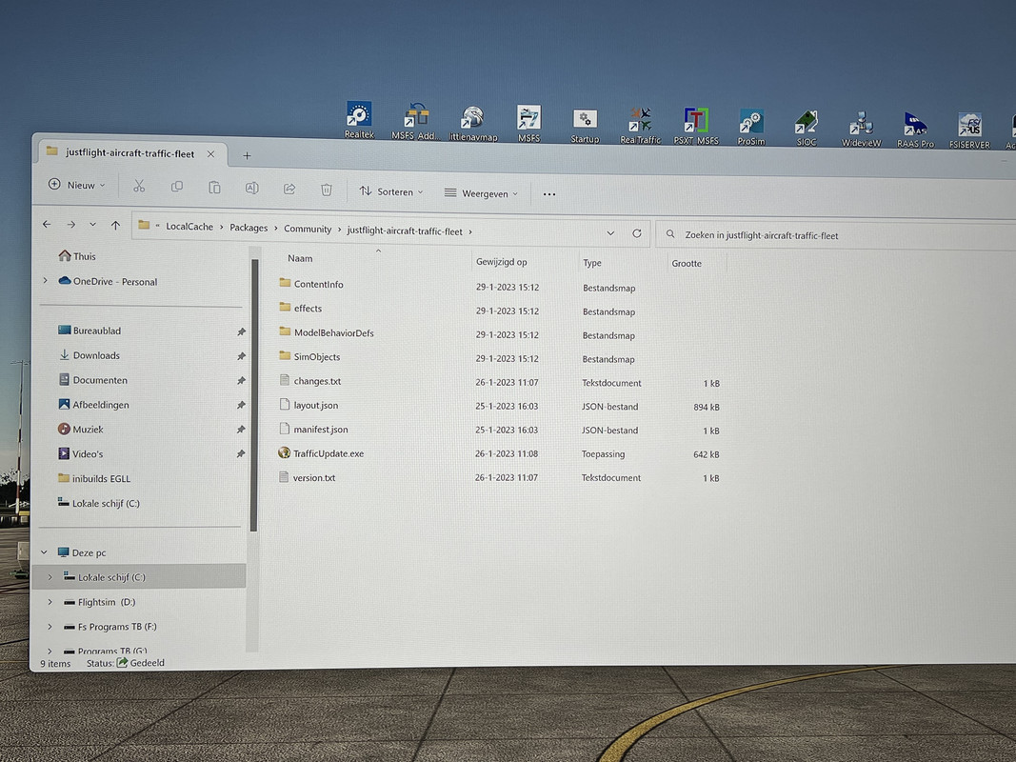Select the SimObjects folder
The height and width of the screenshot is (762, 1016).
click(x=309, y=356)
